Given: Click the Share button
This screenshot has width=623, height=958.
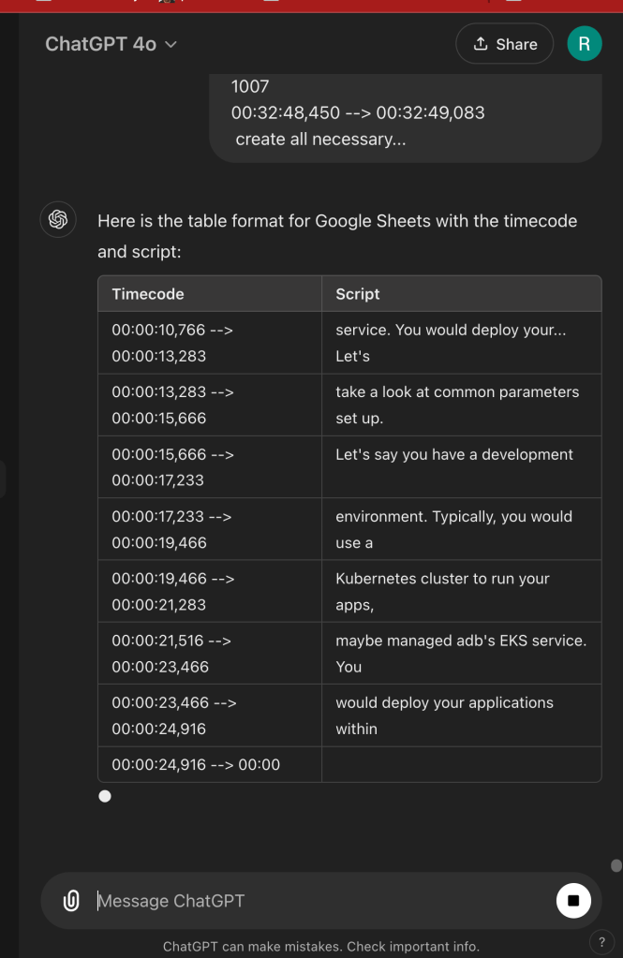Looking at the screenshot, I should pyautogui.click(x=504, y=44).
